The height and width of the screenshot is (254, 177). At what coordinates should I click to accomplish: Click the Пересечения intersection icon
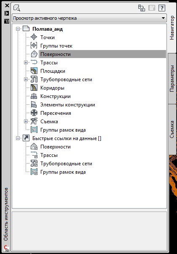[x=34, y=113]
